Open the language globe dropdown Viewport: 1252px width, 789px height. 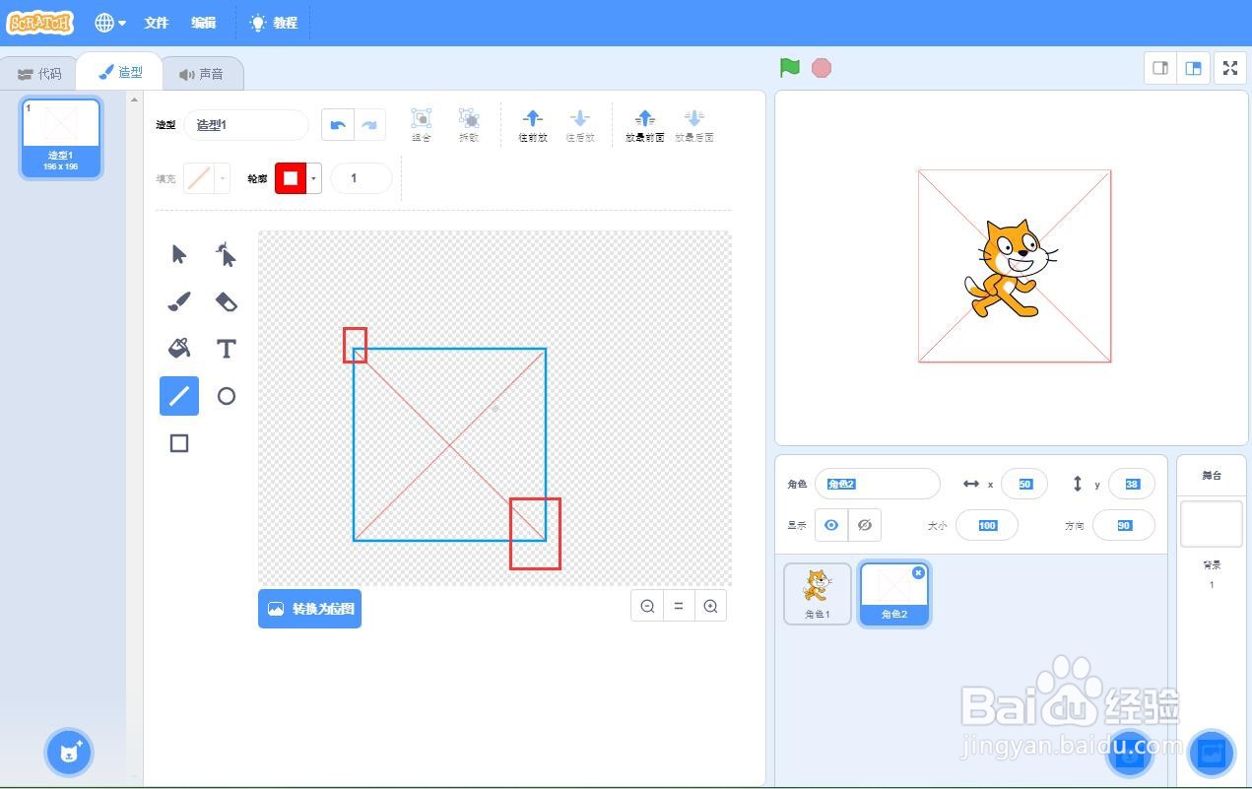tap(110, 23)
